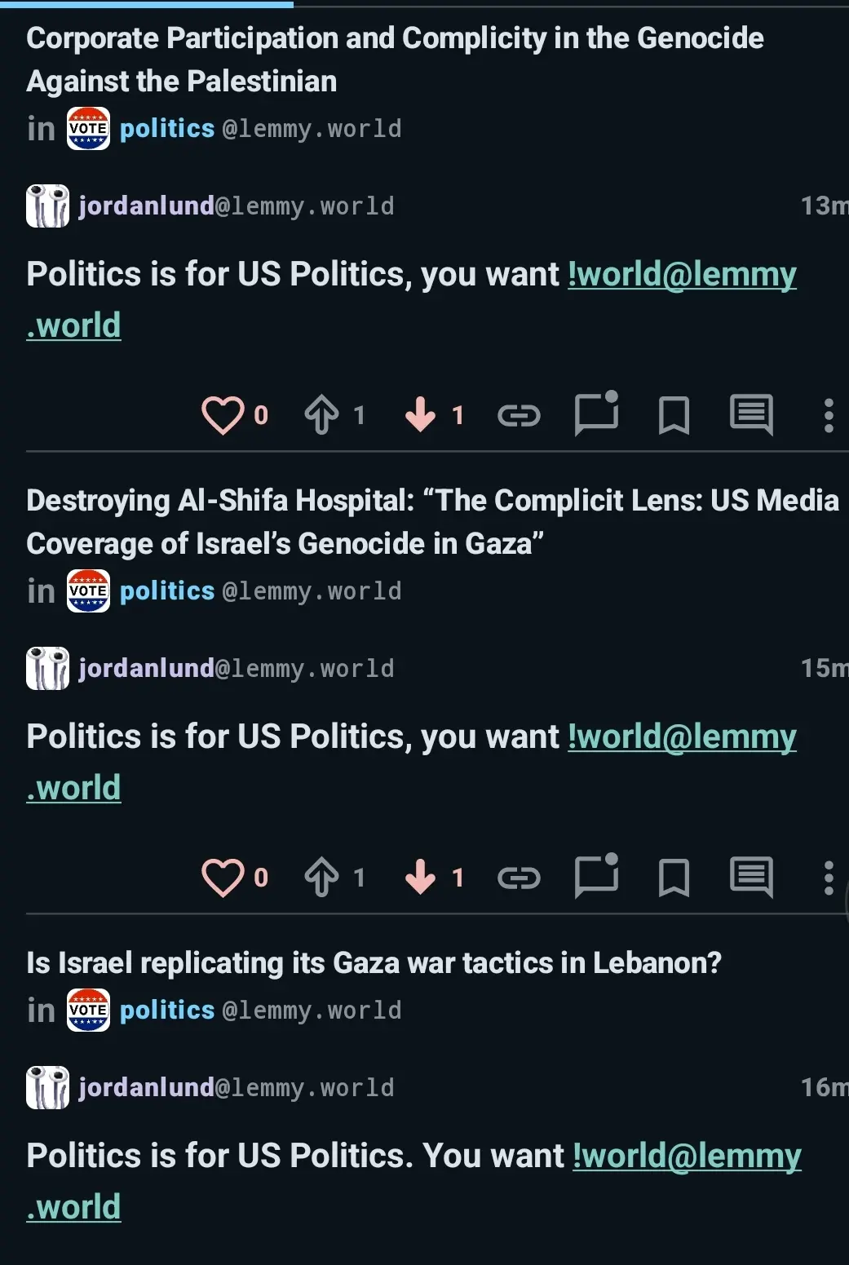849x1265 pixels.
Task: Open jordanlund avatar on 16m comment
Action: [47, 1087]
